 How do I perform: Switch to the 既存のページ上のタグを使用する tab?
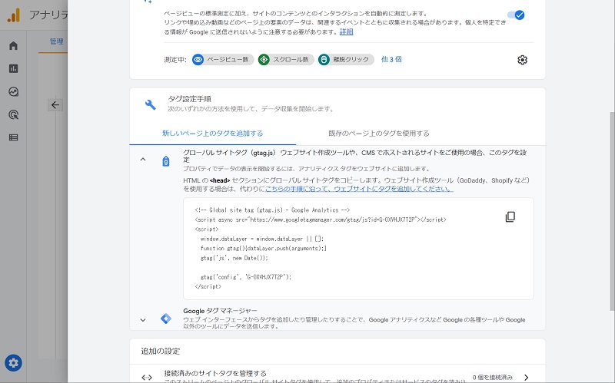[x=379, y=133]
